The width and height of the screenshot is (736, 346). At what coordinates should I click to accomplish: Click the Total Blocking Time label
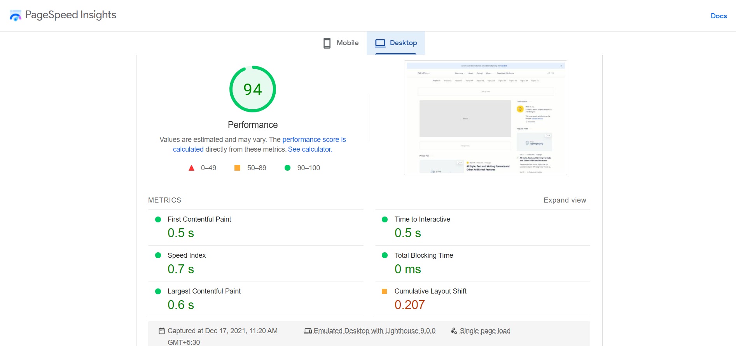[424, 255]
